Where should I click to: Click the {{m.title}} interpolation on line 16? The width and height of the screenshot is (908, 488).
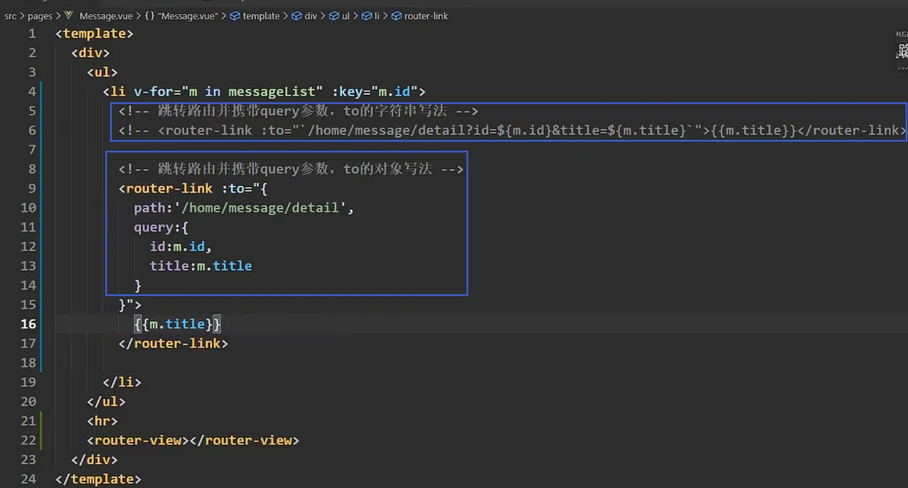[x=177, y=324]
